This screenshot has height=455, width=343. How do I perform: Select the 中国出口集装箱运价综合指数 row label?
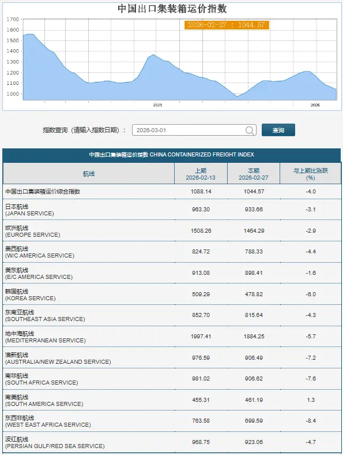(x=43, y=192)
